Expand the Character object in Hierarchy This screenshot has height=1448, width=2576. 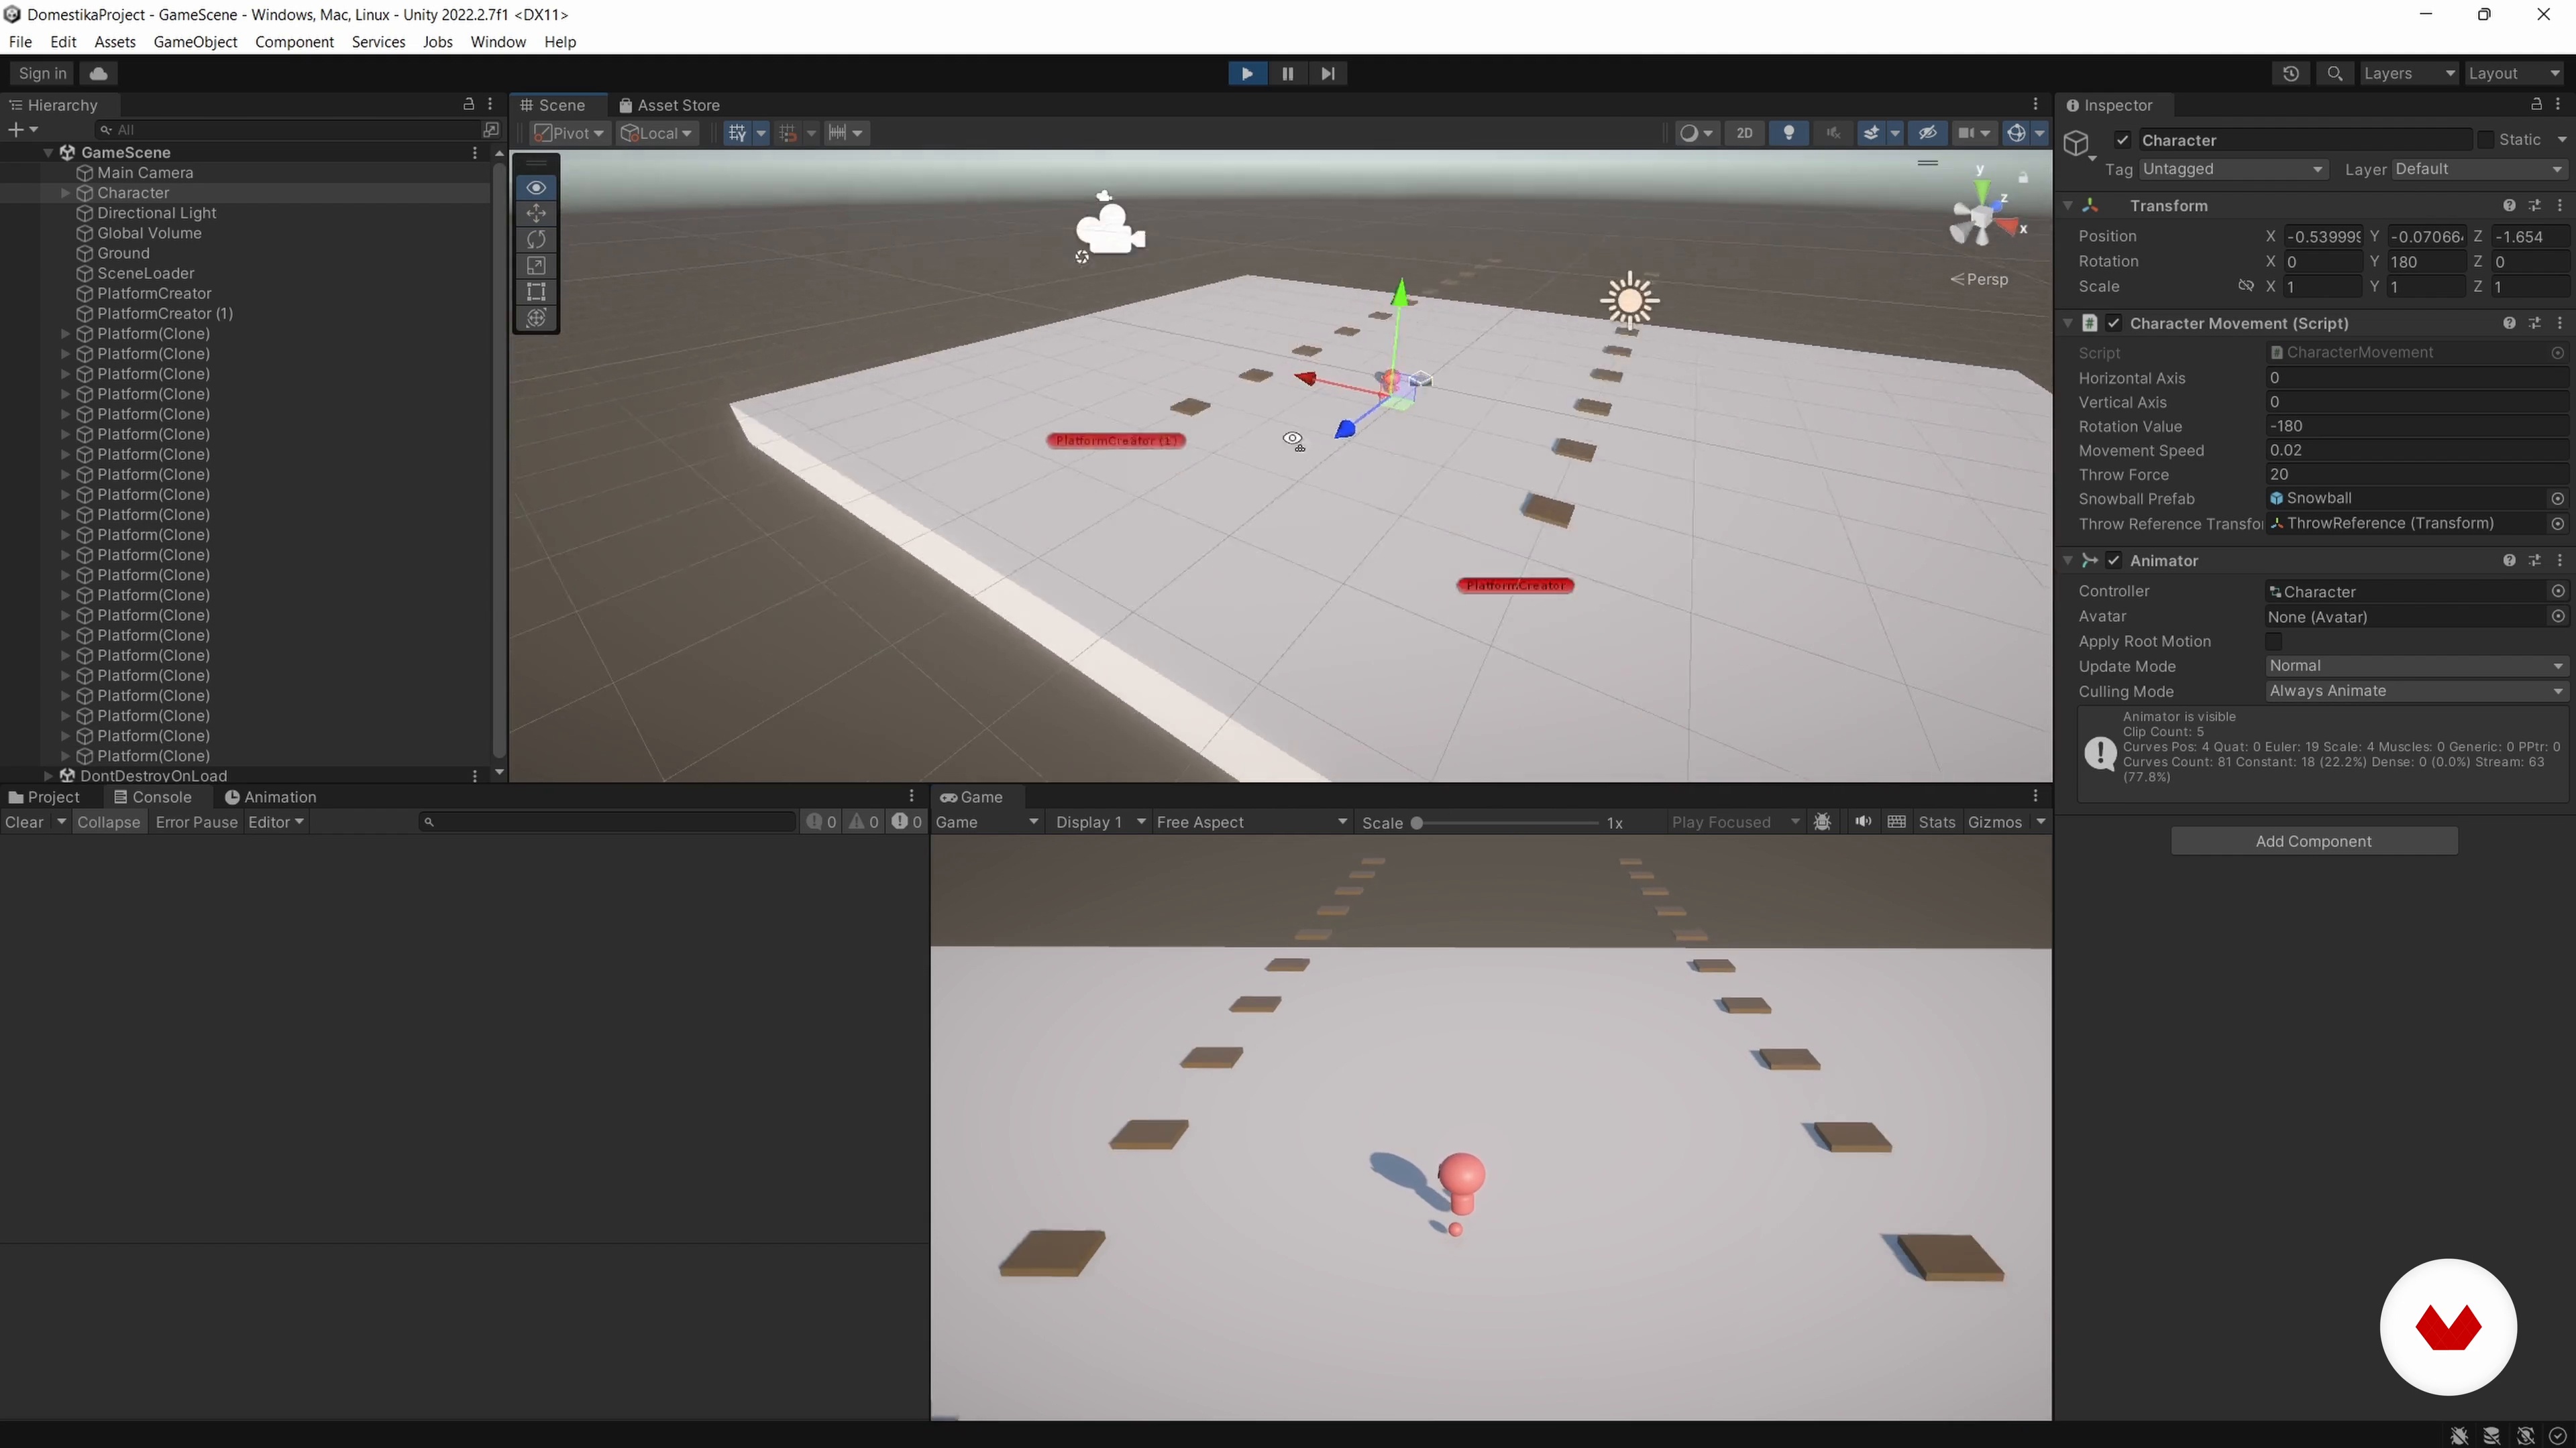click(x=66, y=193)
